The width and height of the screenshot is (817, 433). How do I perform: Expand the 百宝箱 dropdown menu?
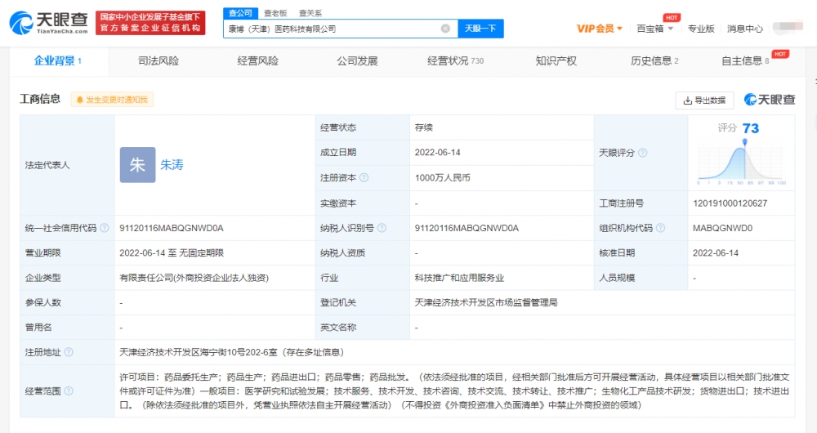(x=655, y=29)
